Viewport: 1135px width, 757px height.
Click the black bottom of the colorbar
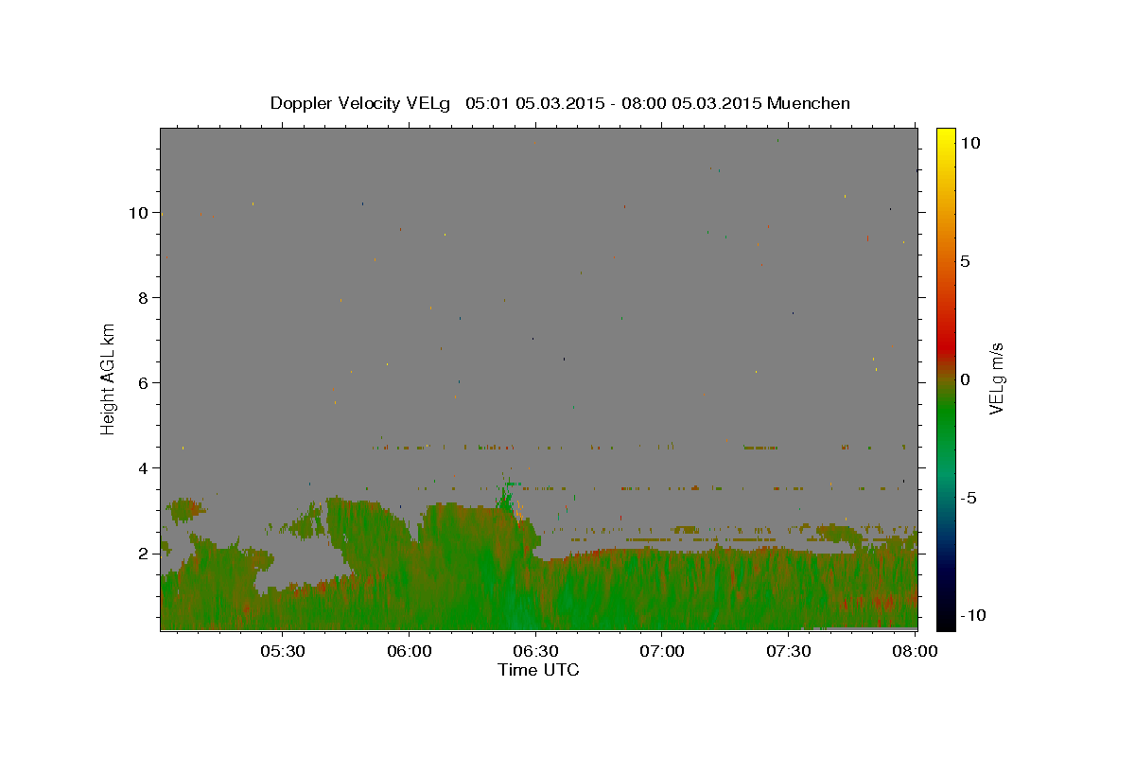coord(946,620)
